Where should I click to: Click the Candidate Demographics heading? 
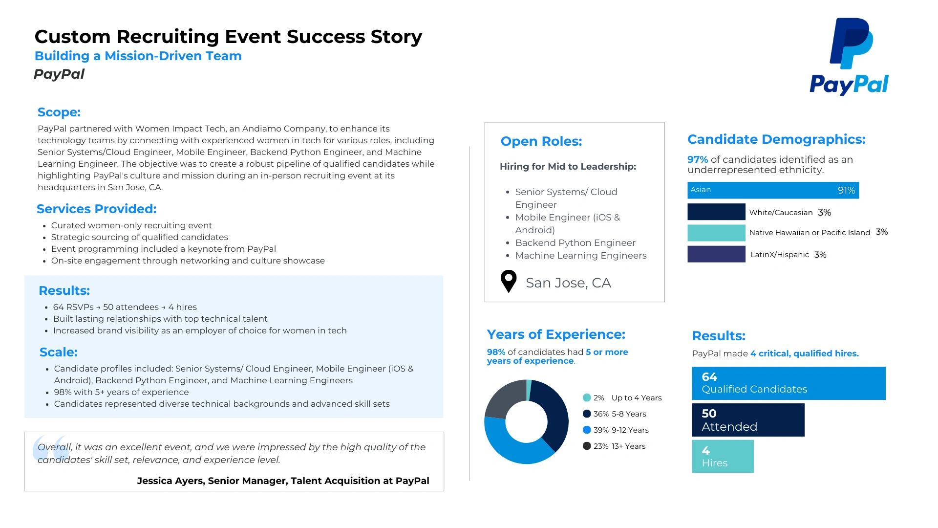pyautogui.click(x=776, y=139)
